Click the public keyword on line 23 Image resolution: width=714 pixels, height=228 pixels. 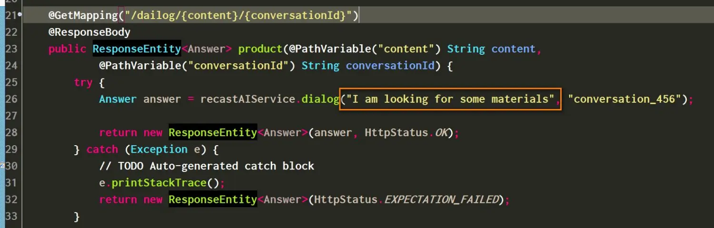pyautogui.click(x=67, y=49)
